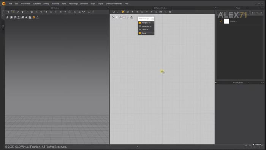Select the highlighted Select/Move tool in 3D toolbar

(13, 12)
